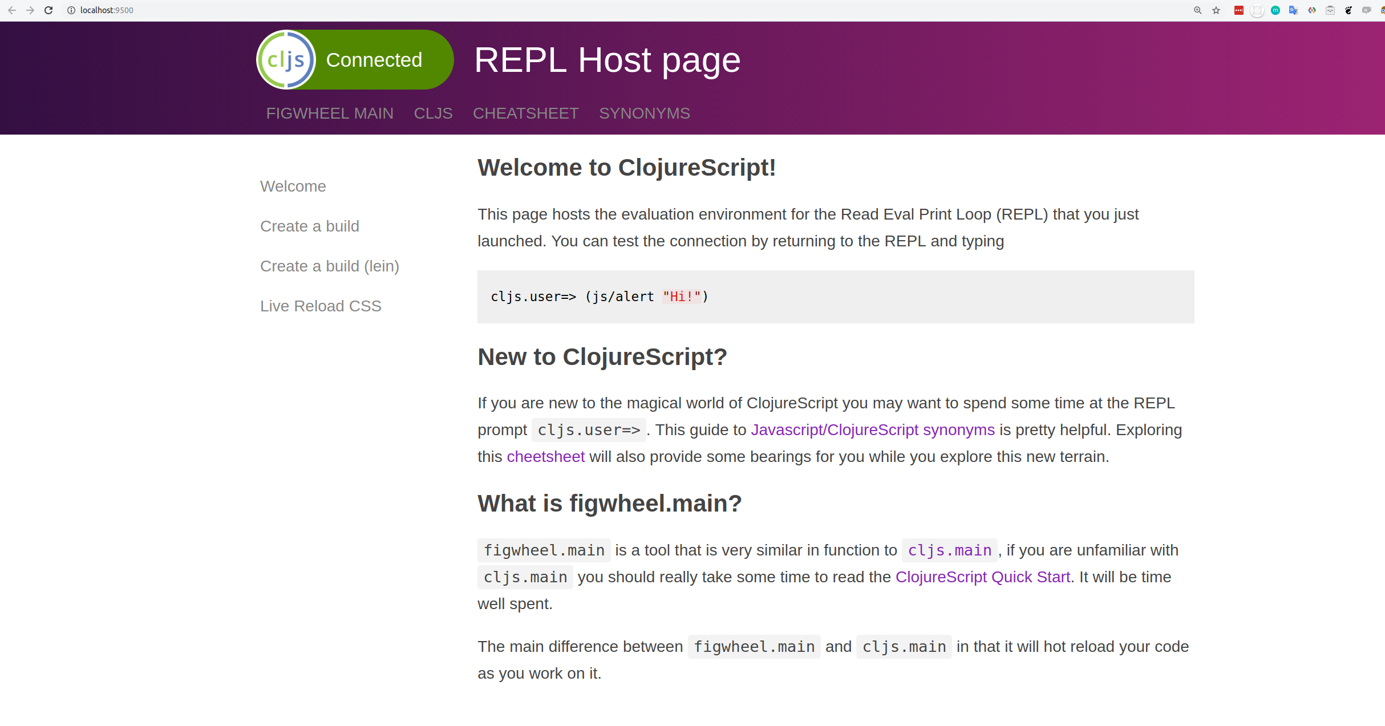Select the Create a build sidebar item
Viewport: 1385px width, 726px height.
click(310, 225)
